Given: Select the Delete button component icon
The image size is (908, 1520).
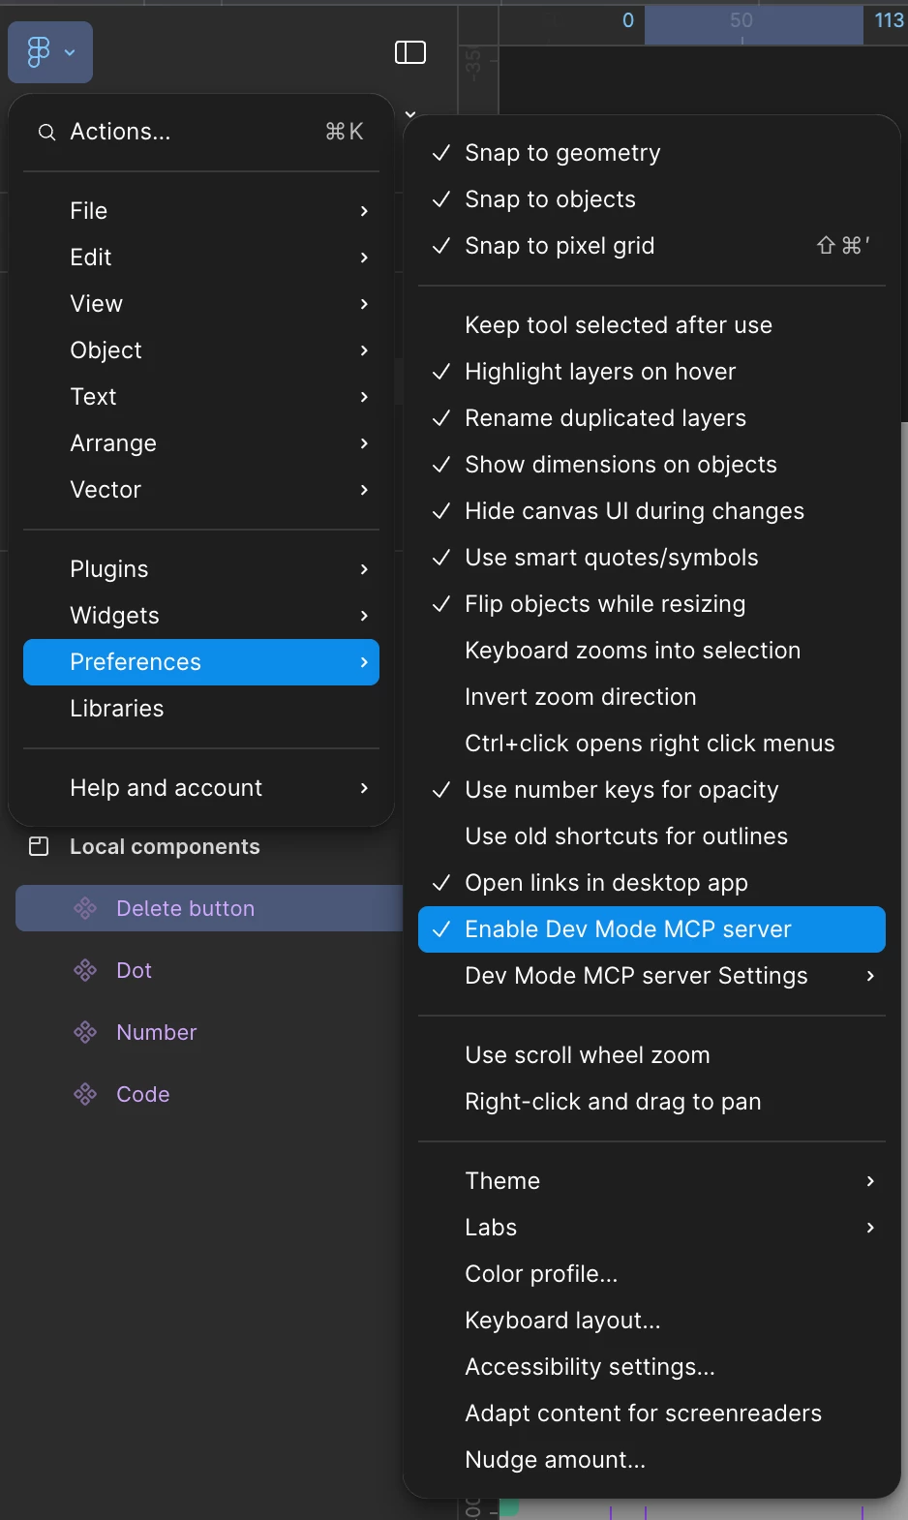Looking at the screenshot, I should pyautogui.click(x=85, y=908).
